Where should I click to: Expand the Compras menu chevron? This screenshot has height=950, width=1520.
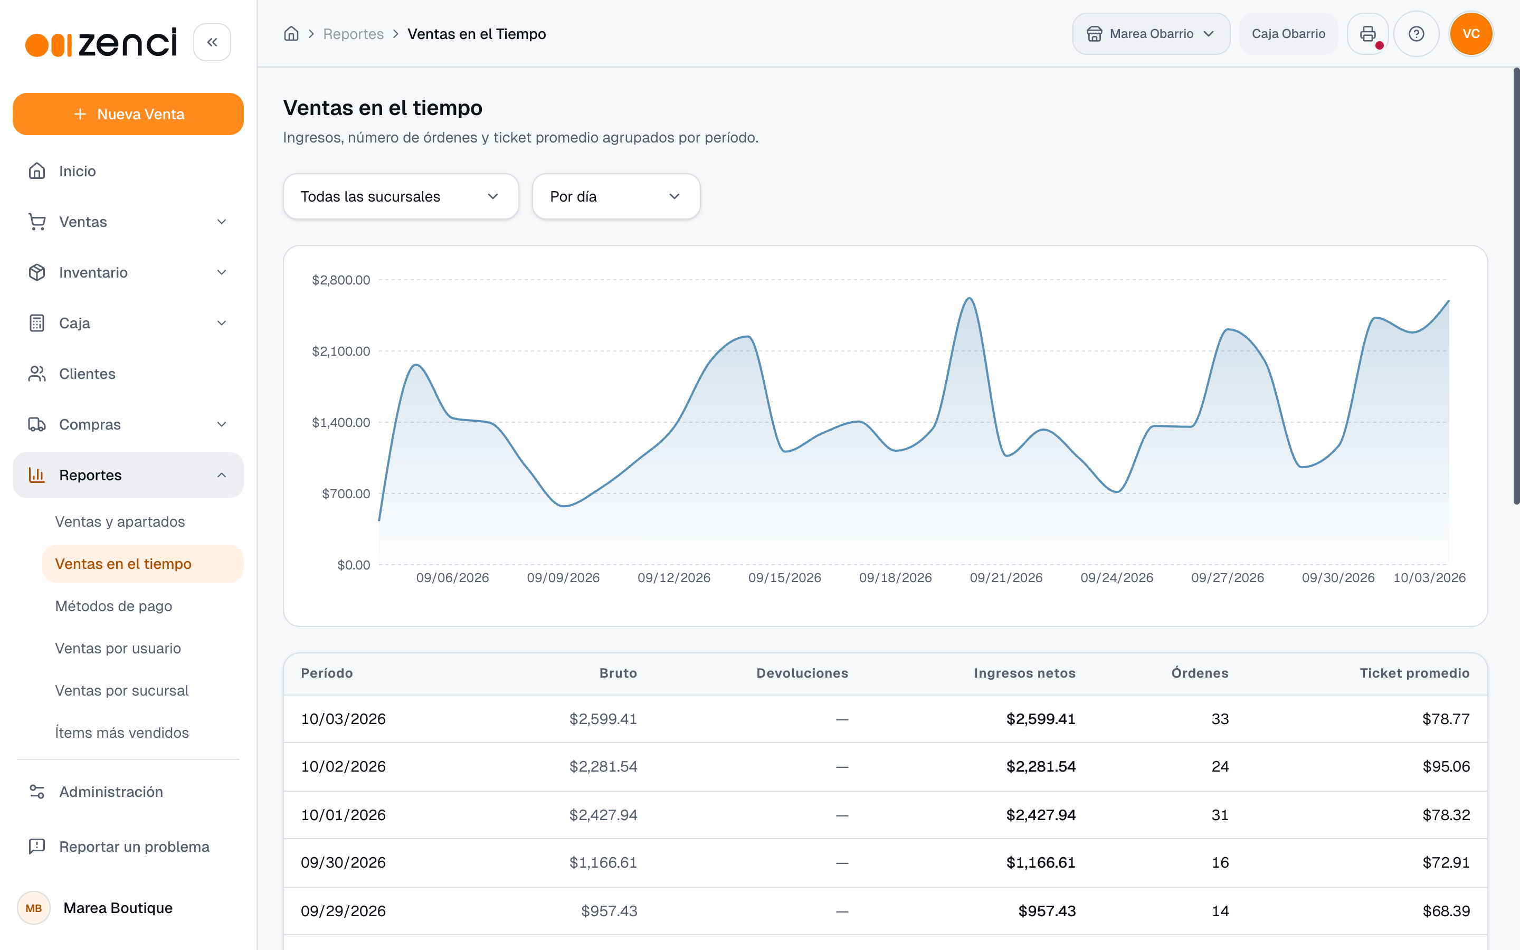click(222, 424)
